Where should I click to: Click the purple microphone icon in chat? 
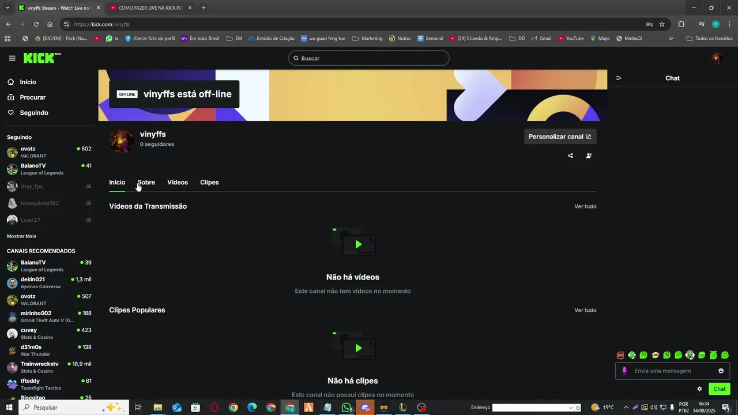(x=624, y=371)
